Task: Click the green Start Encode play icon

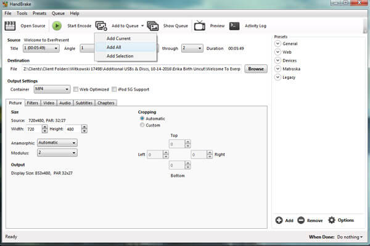Action: (x=57, y=26)
